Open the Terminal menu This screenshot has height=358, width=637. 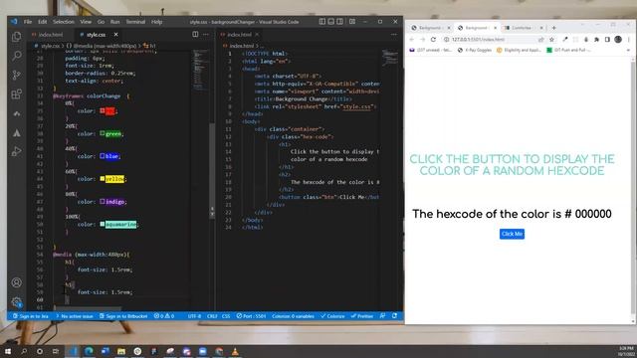(135, 22)
